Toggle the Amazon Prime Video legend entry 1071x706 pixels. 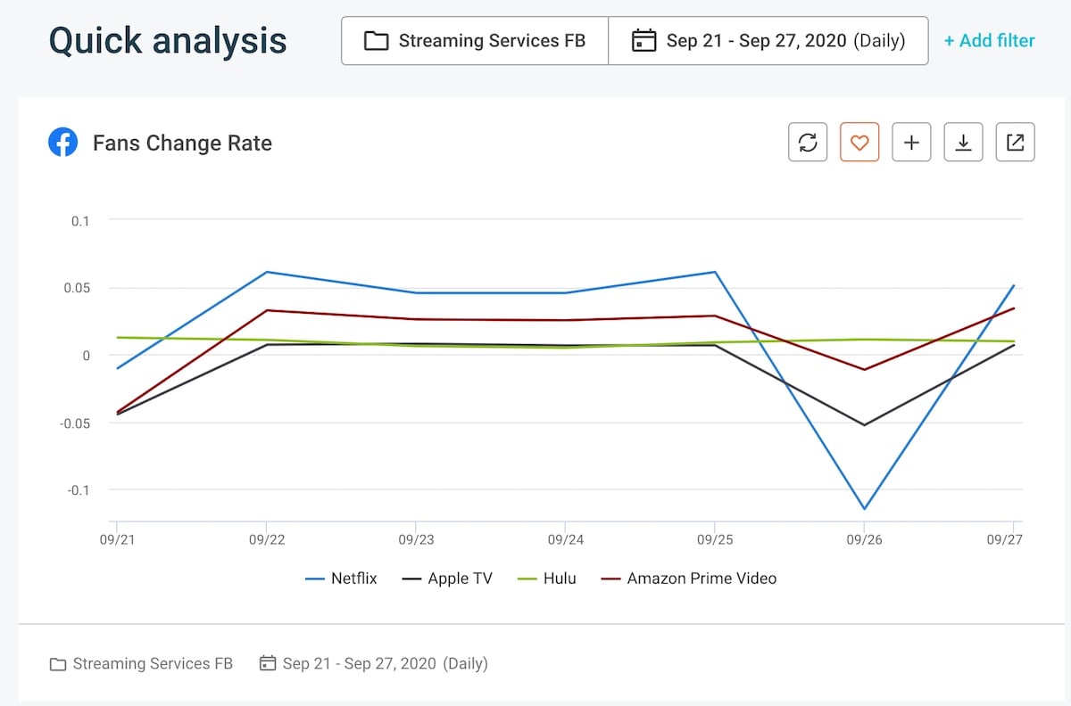tap(689, 579)
